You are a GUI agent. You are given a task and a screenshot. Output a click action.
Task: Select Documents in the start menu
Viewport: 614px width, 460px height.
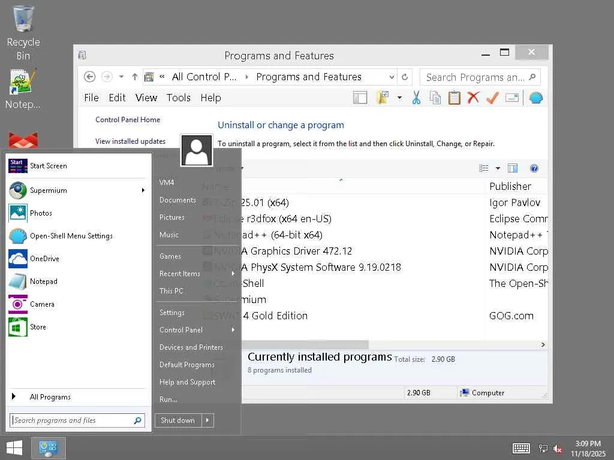click(x=177, y=200)
